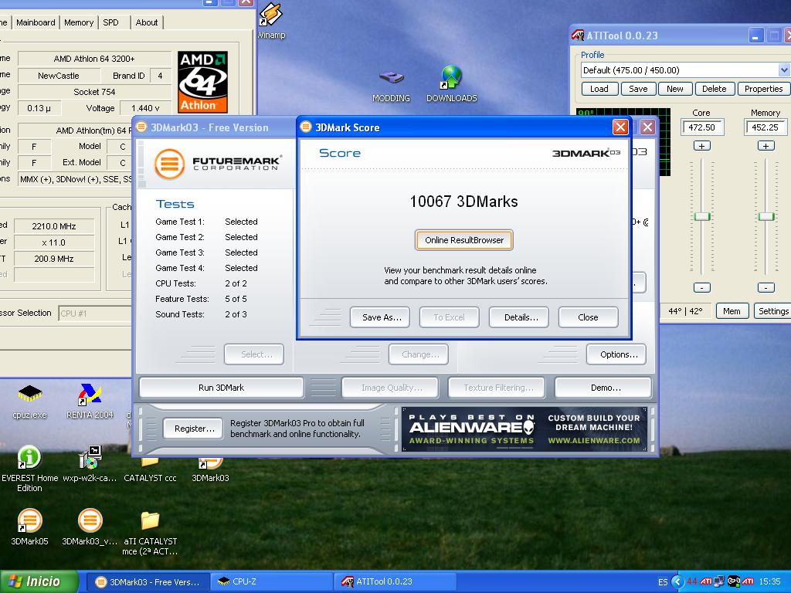Click the Inicio start button
The height and width of the screenshot is (593, 791).
(x=39, y=581)
